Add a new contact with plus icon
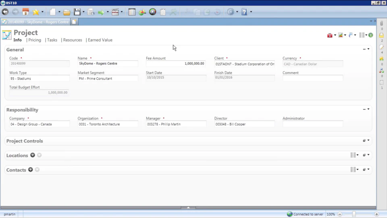This screenshot has width=387, height=218. pyautogui.click(x=30, y=170)
